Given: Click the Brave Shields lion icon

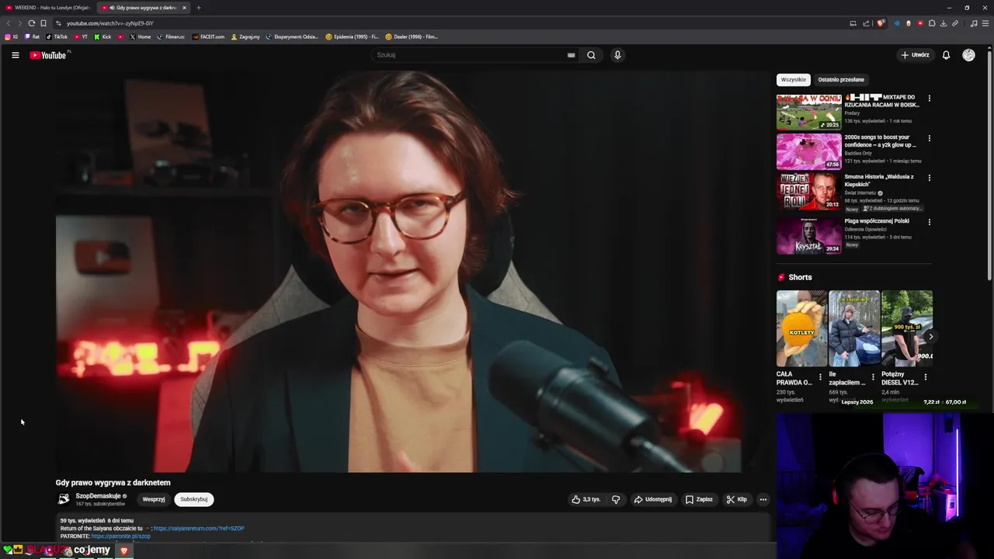Looking at the screenshot, I should [x=881, y=23].
